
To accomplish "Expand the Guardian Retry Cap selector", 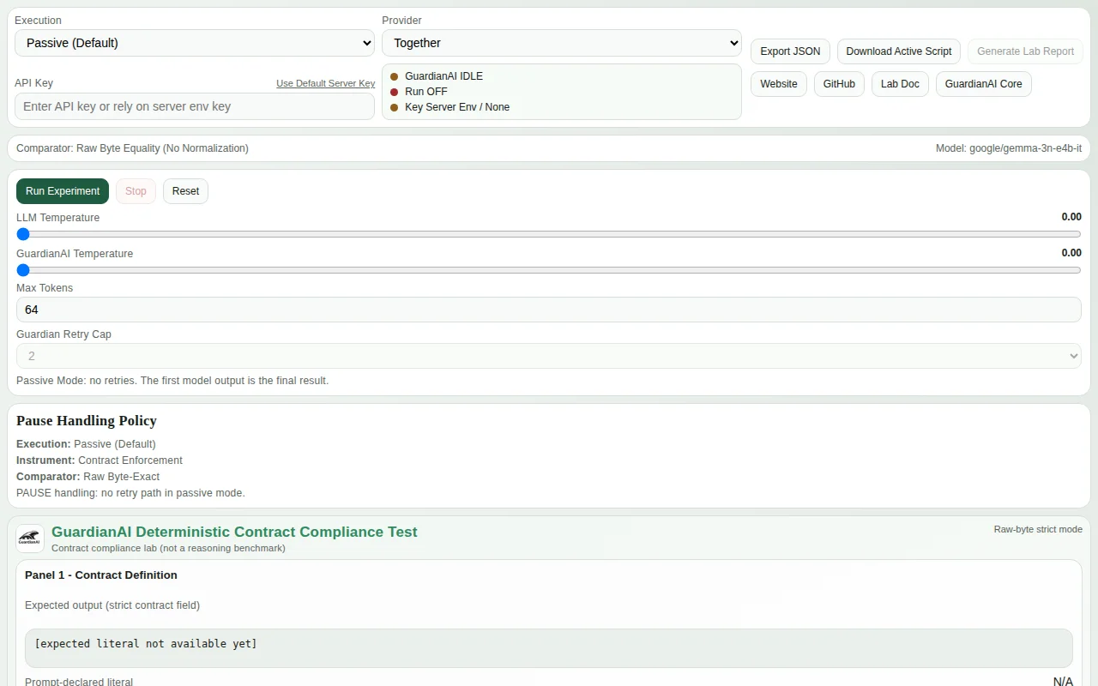I will coord(549,356).
